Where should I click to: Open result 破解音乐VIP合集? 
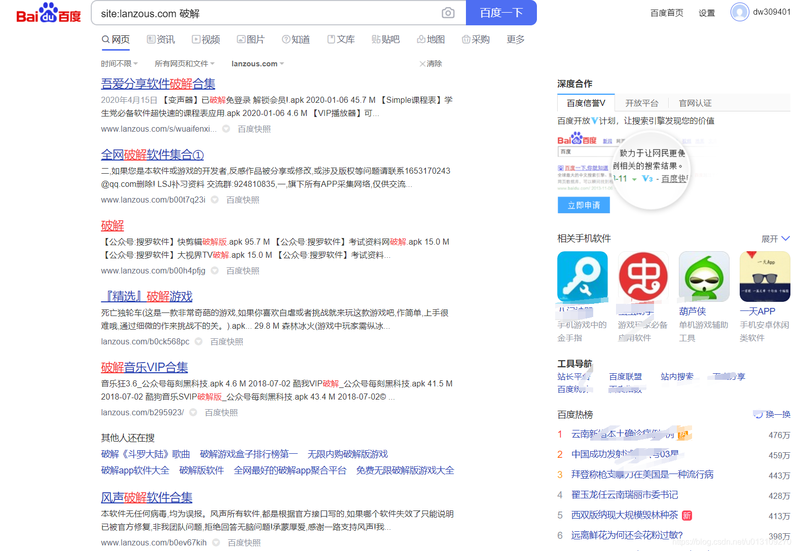(144, 367)
